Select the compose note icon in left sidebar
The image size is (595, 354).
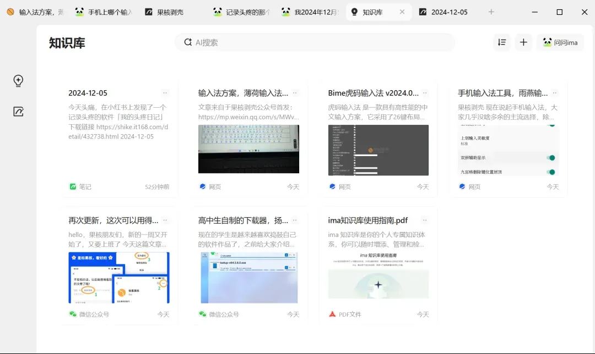(18, 112)
